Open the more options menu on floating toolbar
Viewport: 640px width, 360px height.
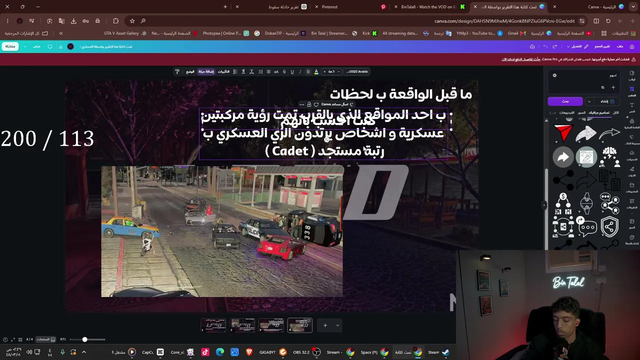pos(301,104)
